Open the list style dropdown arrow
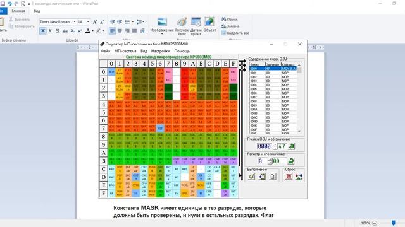 coord(133,22)
